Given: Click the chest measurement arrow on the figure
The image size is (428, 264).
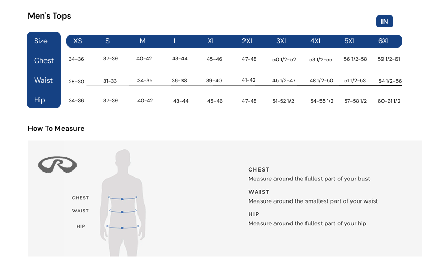Looking at the screenshot, I should click(x=123, y=197).
